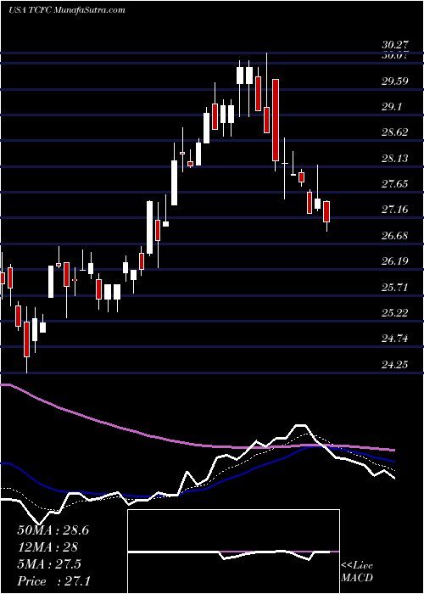Click the 29.1 price axis label
This screenshot has width=424, height=594.
(392, 107)
